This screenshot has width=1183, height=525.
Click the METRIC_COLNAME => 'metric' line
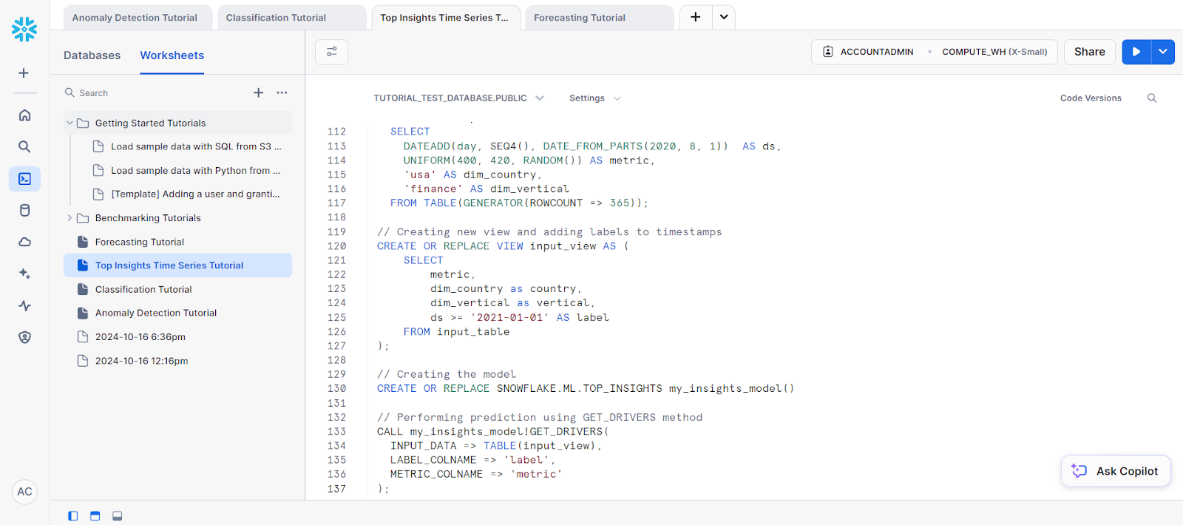pos(476,475)
